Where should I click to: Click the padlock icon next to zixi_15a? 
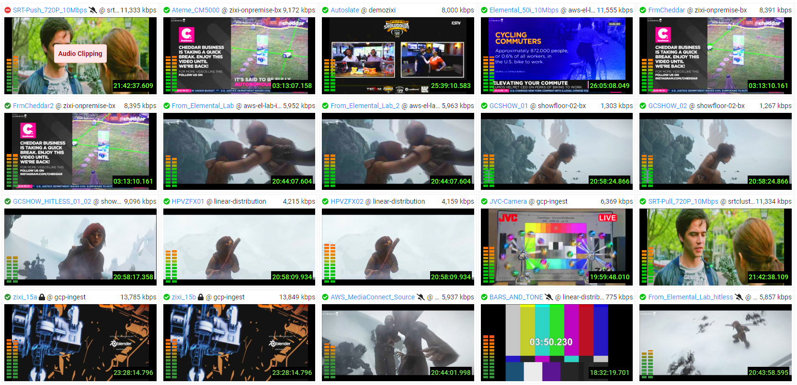point(42,297)
